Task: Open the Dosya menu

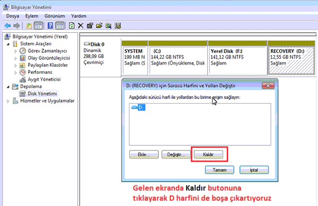Action: click(13, 16)
